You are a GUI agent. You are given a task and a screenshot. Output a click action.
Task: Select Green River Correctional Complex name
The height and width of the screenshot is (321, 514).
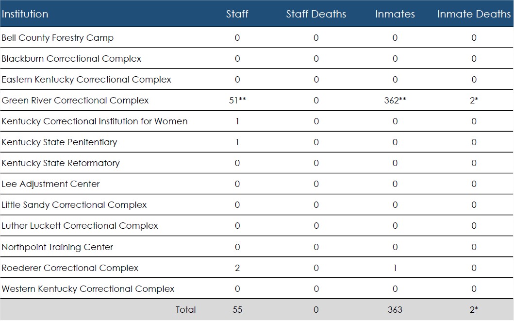pyautogui.click(x=75, y=101)
